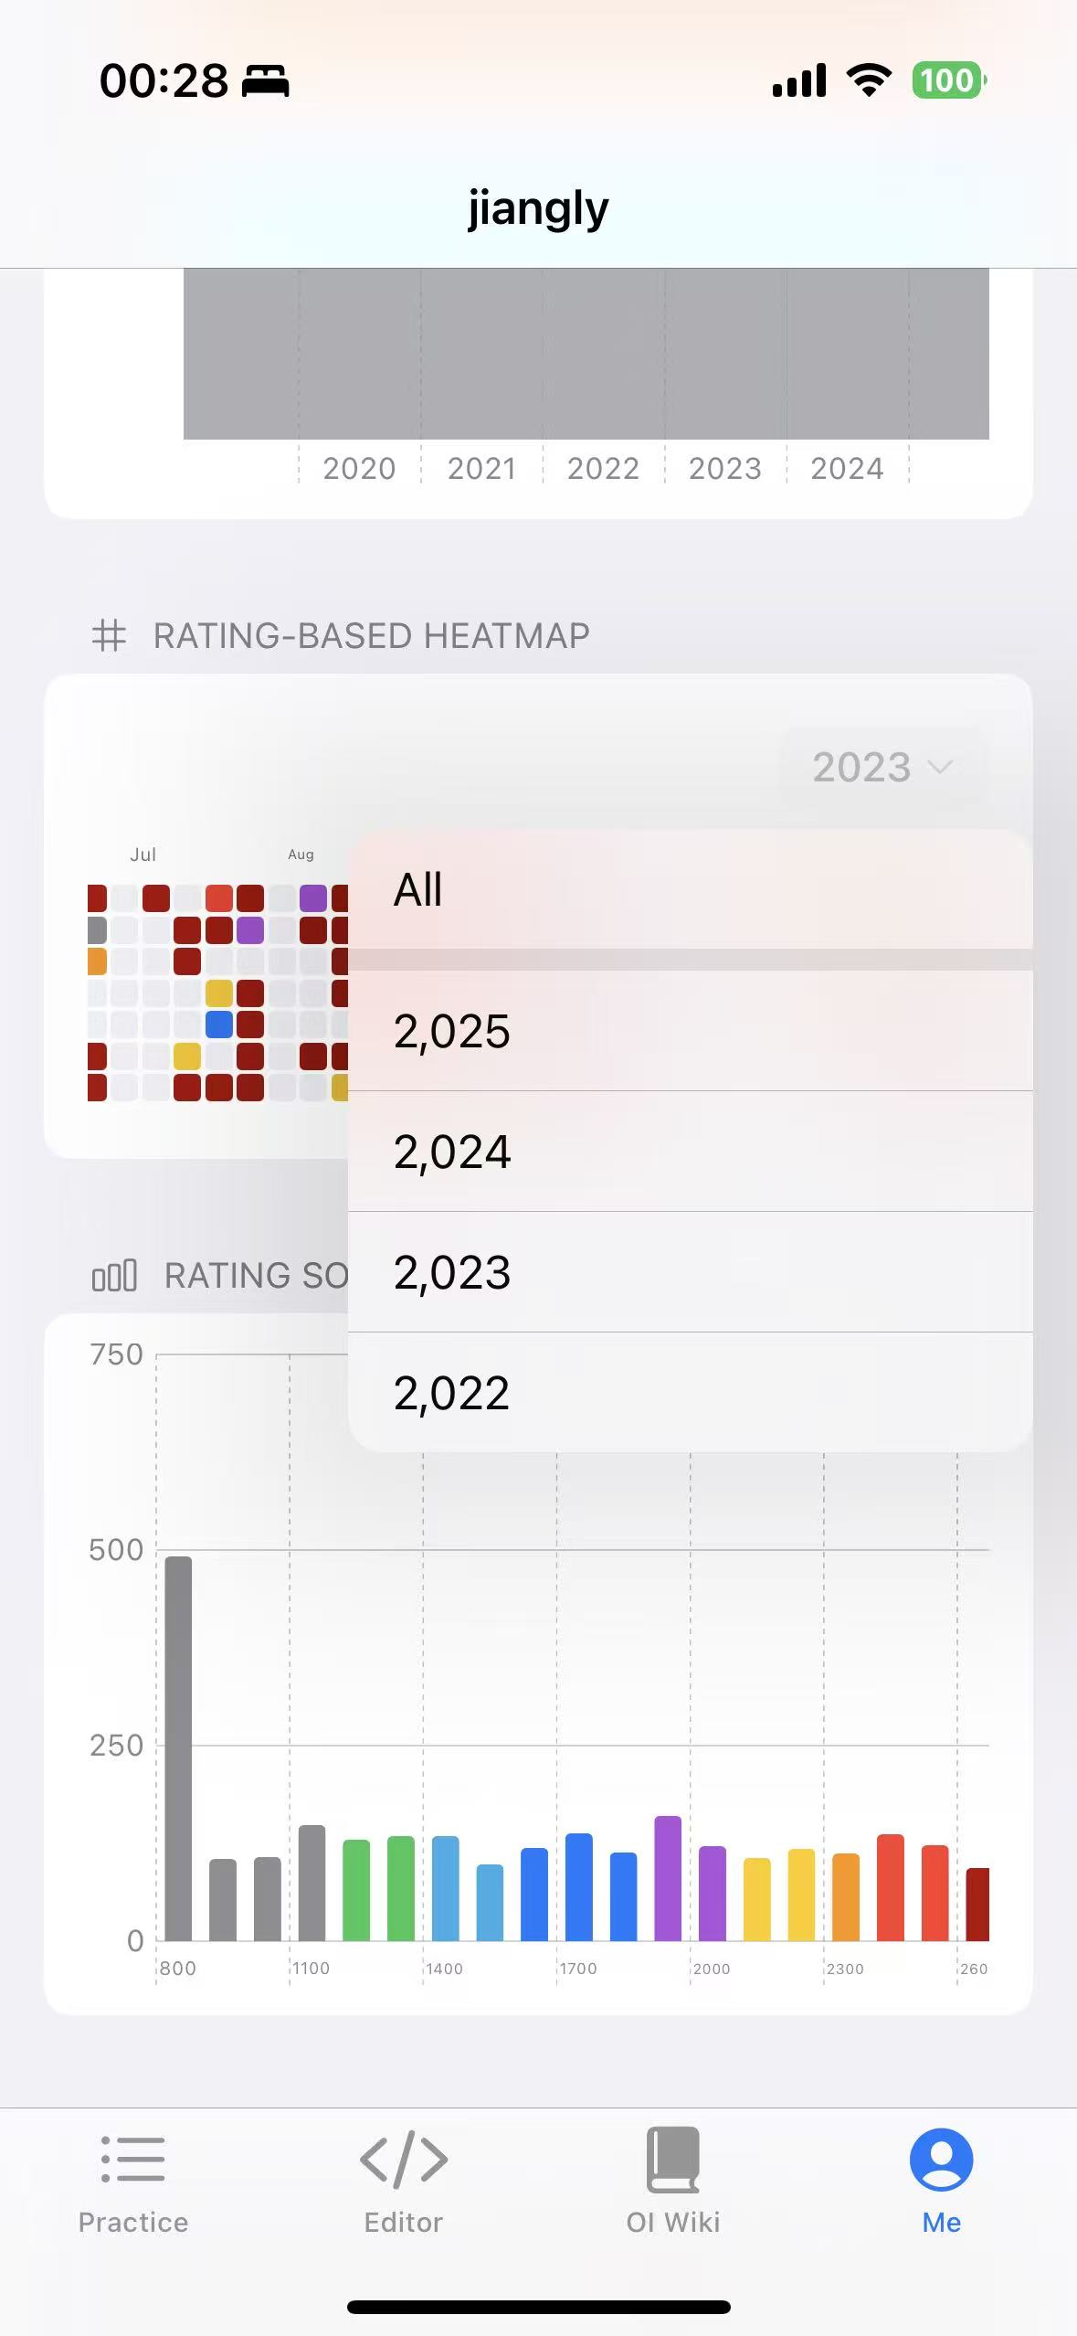Tap the purple heatmap square under August
1077x2336 pixels.
(x=311, y=898)
